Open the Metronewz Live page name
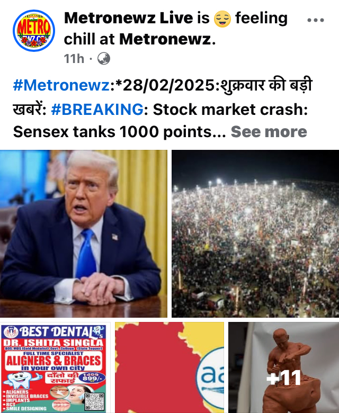This screenshot has width=339, height=413. 129,18
